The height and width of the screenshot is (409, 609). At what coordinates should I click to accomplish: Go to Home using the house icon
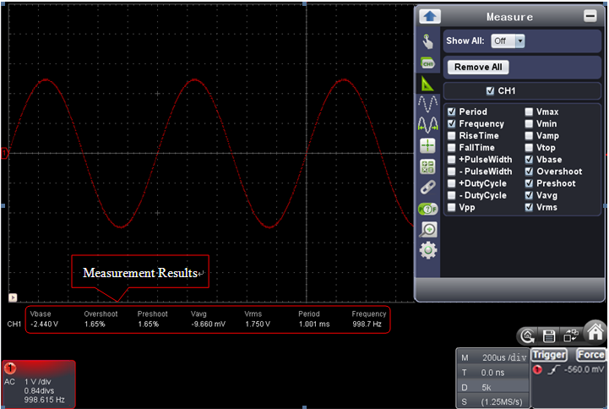pos(595,332)
